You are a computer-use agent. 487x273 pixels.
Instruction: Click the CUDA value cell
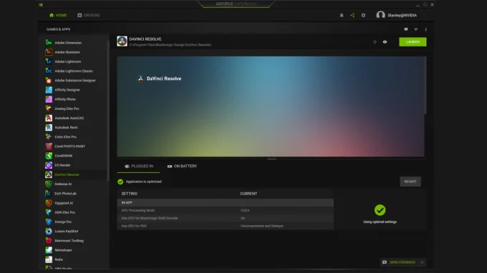click(x=245, y=210)
